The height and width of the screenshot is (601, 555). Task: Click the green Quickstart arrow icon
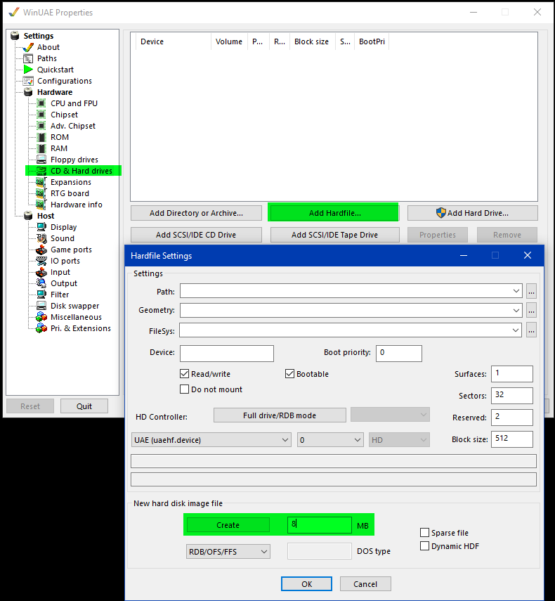click(x=28, y=70)
